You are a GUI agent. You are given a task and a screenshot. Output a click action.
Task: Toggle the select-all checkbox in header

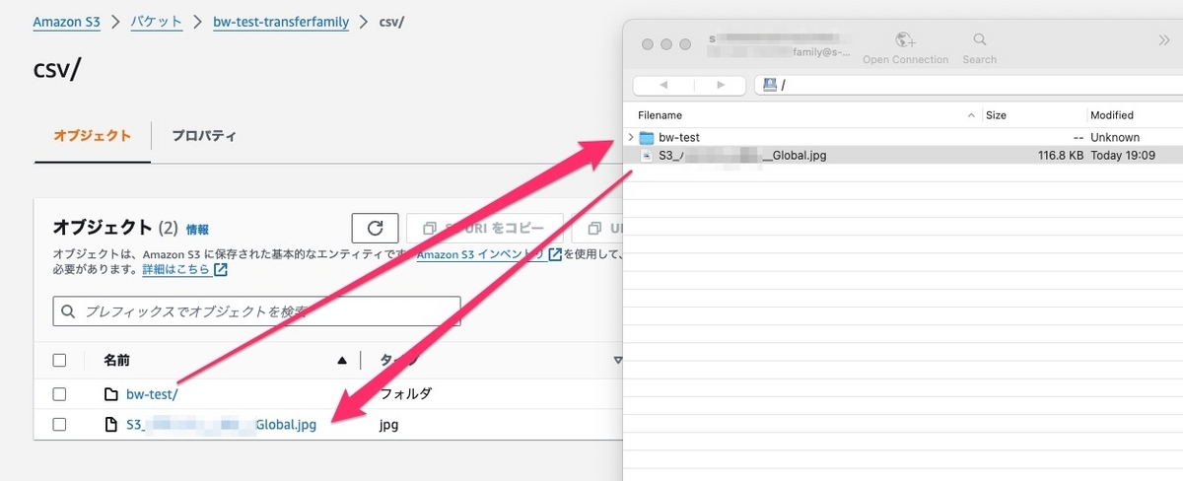tap(59, 360)
